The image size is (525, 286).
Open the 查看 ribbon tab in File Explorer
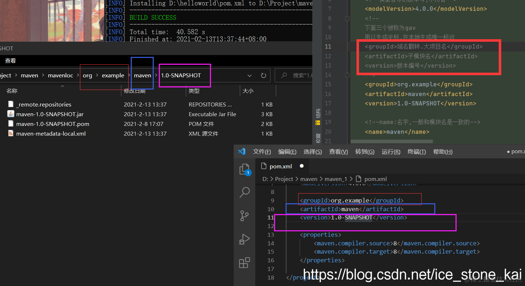point(10,61)
